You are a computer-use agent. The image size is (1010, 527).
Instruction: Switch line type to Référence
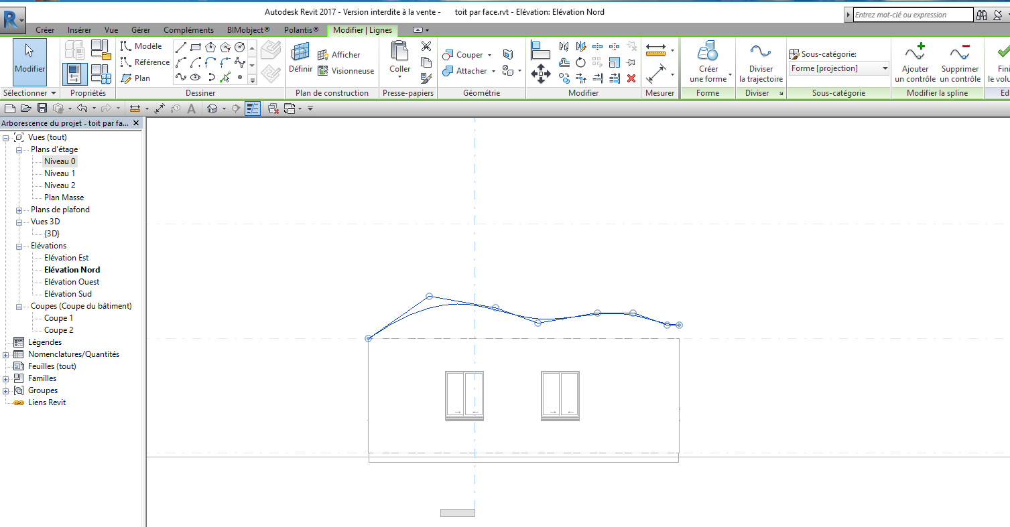tap(145, 62)
